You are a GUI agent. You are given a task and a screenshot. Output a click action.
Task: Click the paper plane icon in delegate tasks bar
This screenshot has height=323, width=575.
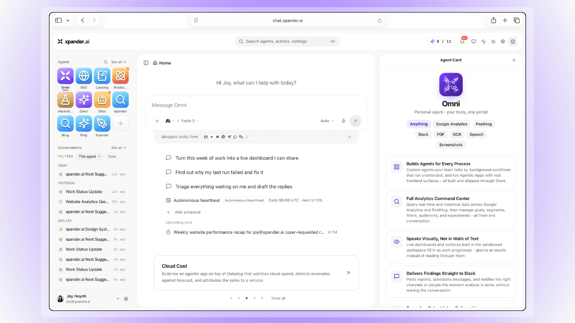pos(229,137)
